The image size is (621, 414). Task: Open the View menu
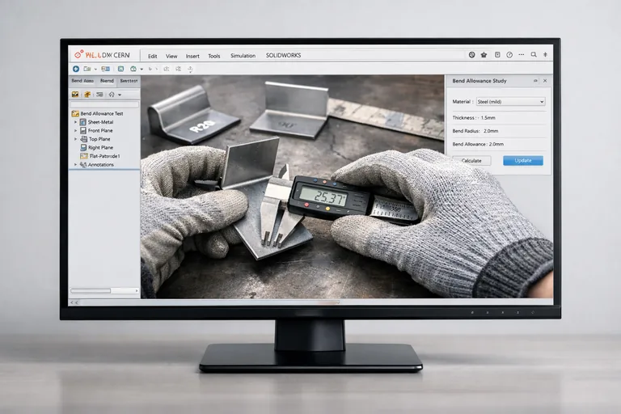click(171, 56)
